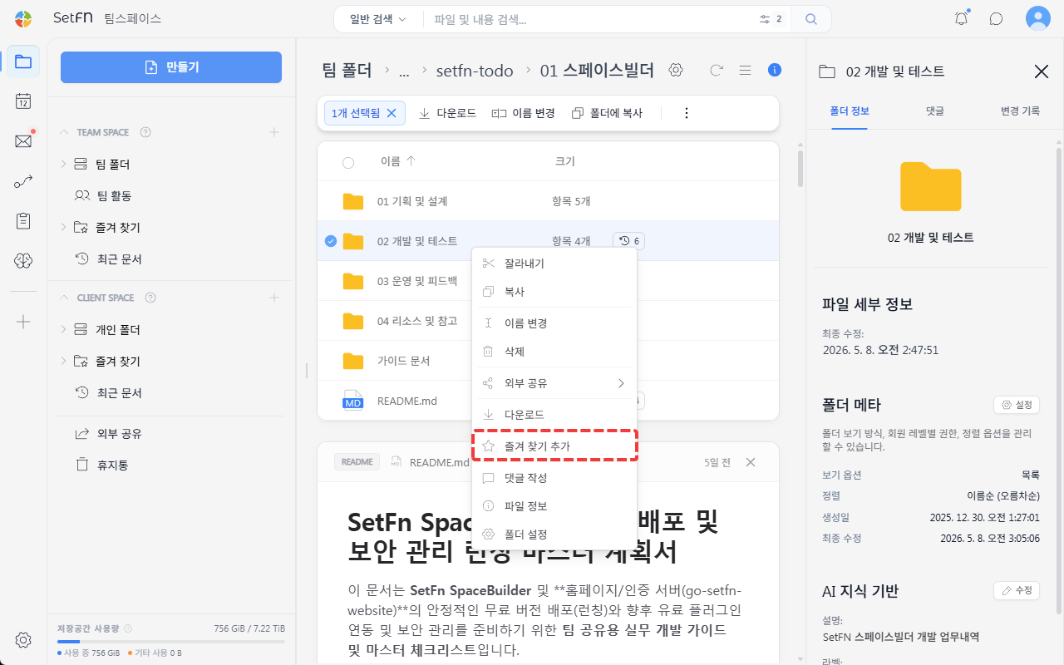This screenshot has height=665, width=1064.
Task: Click the file list vertical scrollbar
Action: point(800,169)
